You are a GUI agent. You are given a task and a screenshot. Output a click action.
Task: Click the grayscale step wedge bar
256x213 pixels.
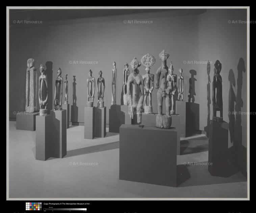65,209
